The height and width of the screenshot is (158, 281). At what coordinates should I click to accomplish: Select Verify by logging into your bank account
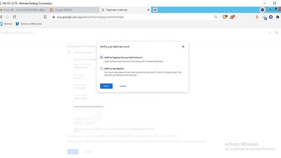[x=101, y=57]
